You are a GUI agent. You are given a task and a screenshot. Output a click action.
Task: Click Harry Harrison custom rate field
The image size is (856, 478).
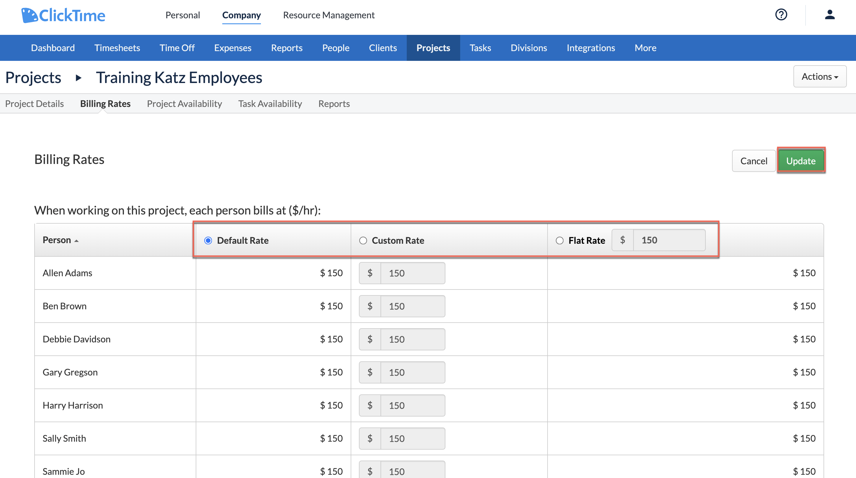pyautogui.click(x=412, y=406)
